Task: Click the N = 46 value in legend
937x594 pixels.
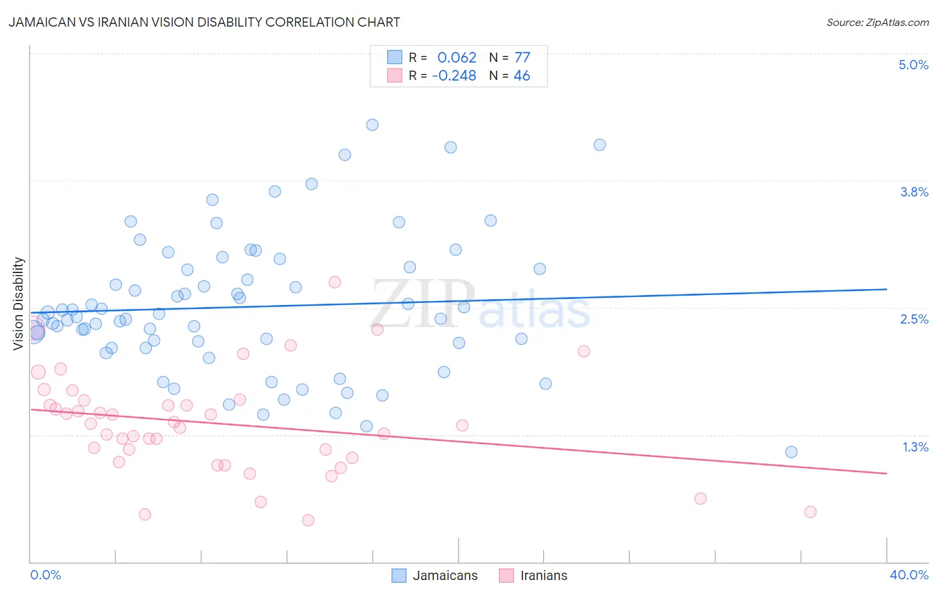Action: [x=510, y=75]
